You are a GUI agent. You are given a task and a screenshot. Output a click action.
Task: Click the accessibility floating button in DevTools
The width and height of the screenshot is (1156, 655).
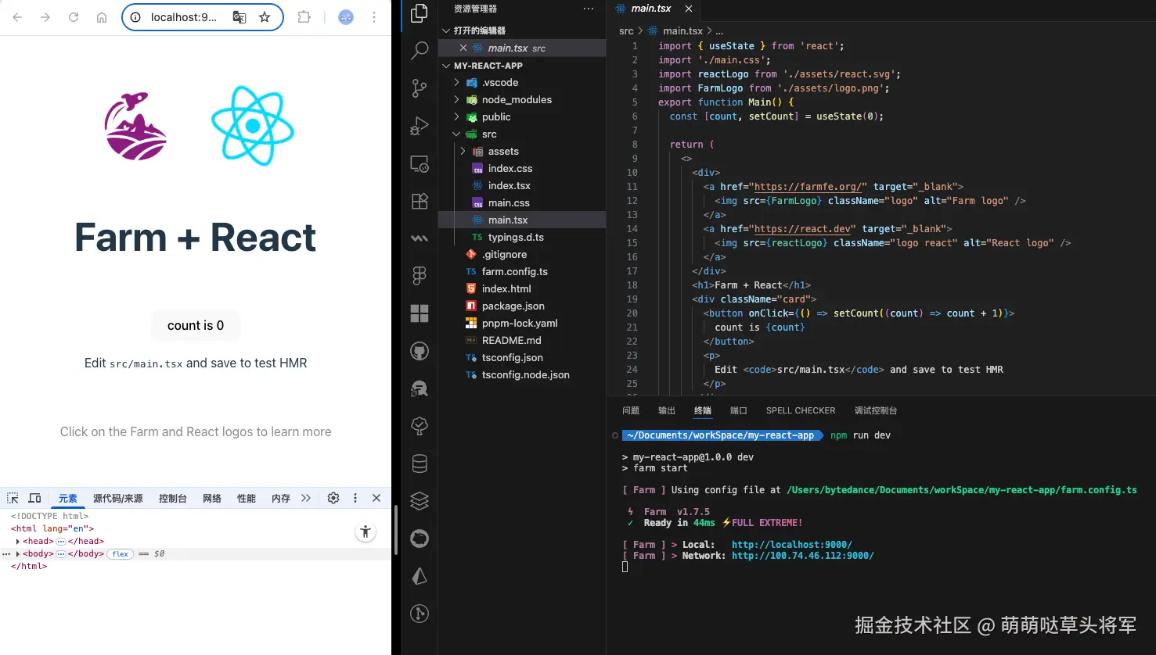coord(366,532)
